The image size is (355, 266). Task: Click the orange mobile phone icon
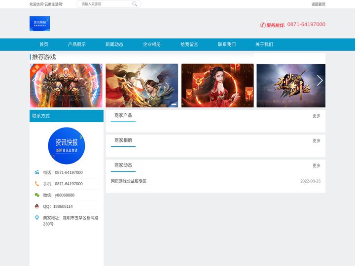[x=37, y=184]
